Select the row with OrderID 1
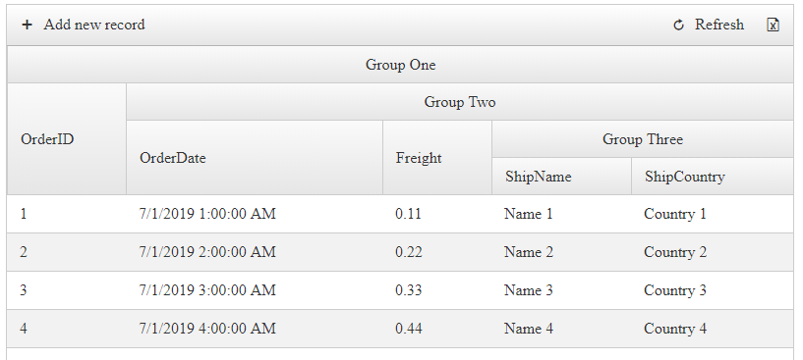The height and width of the screenshot is (360, 803). tap(400, 214)
